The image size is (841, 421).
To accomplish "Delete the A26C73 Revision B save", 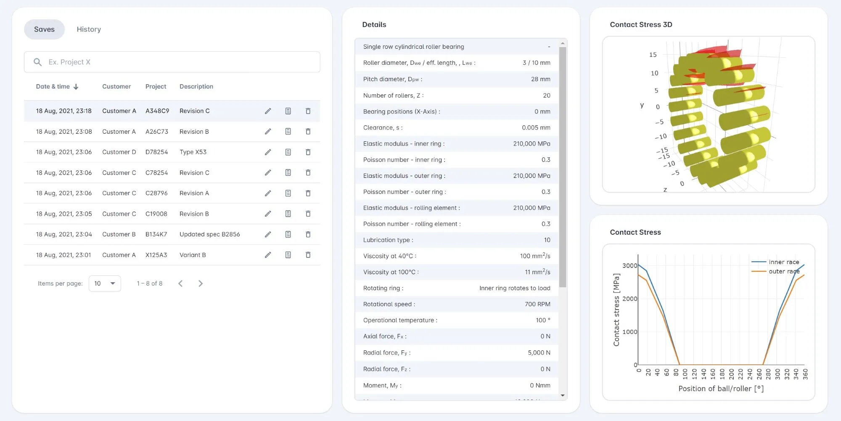I will tap(308, 132).
